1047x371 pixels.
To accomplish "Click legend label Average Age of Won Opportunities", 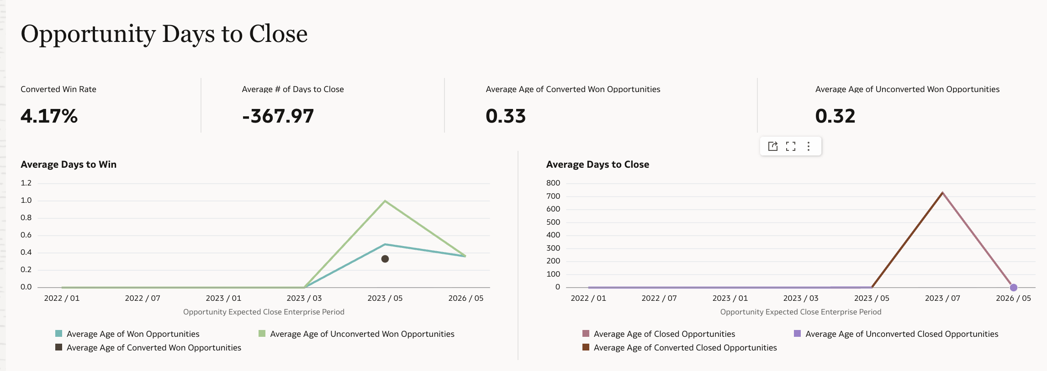I will (x=133, y=334).
